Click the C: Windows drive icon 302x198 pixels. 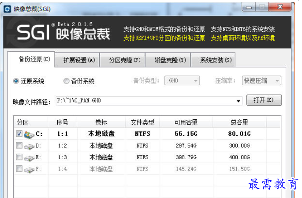click(x=29, y=134)
